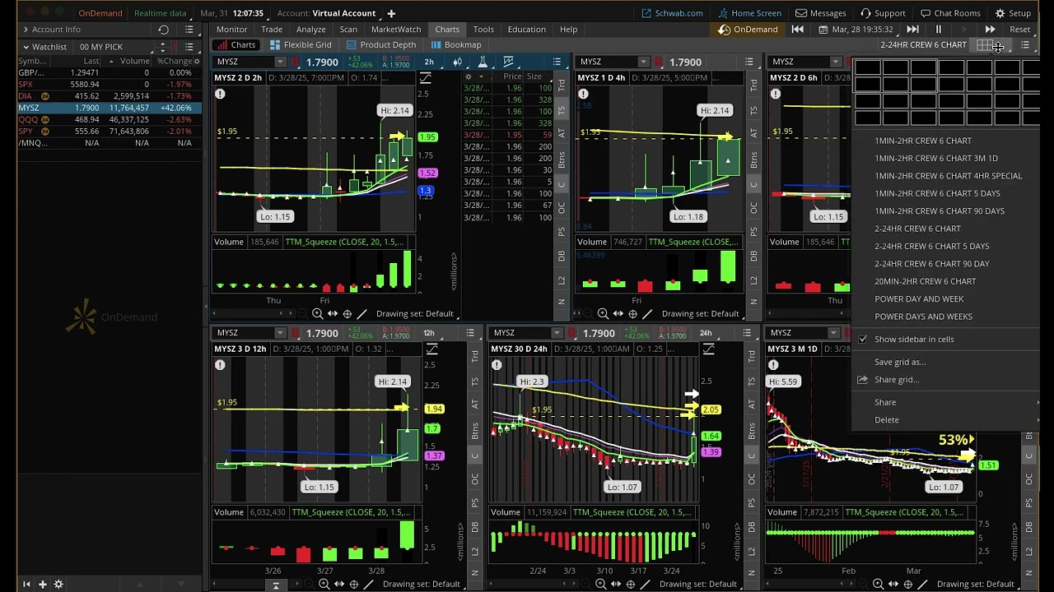Click the grid layout icon next to 2-24HR CREW
This screenshot has height=592, width=1054.
pos(983,45)
